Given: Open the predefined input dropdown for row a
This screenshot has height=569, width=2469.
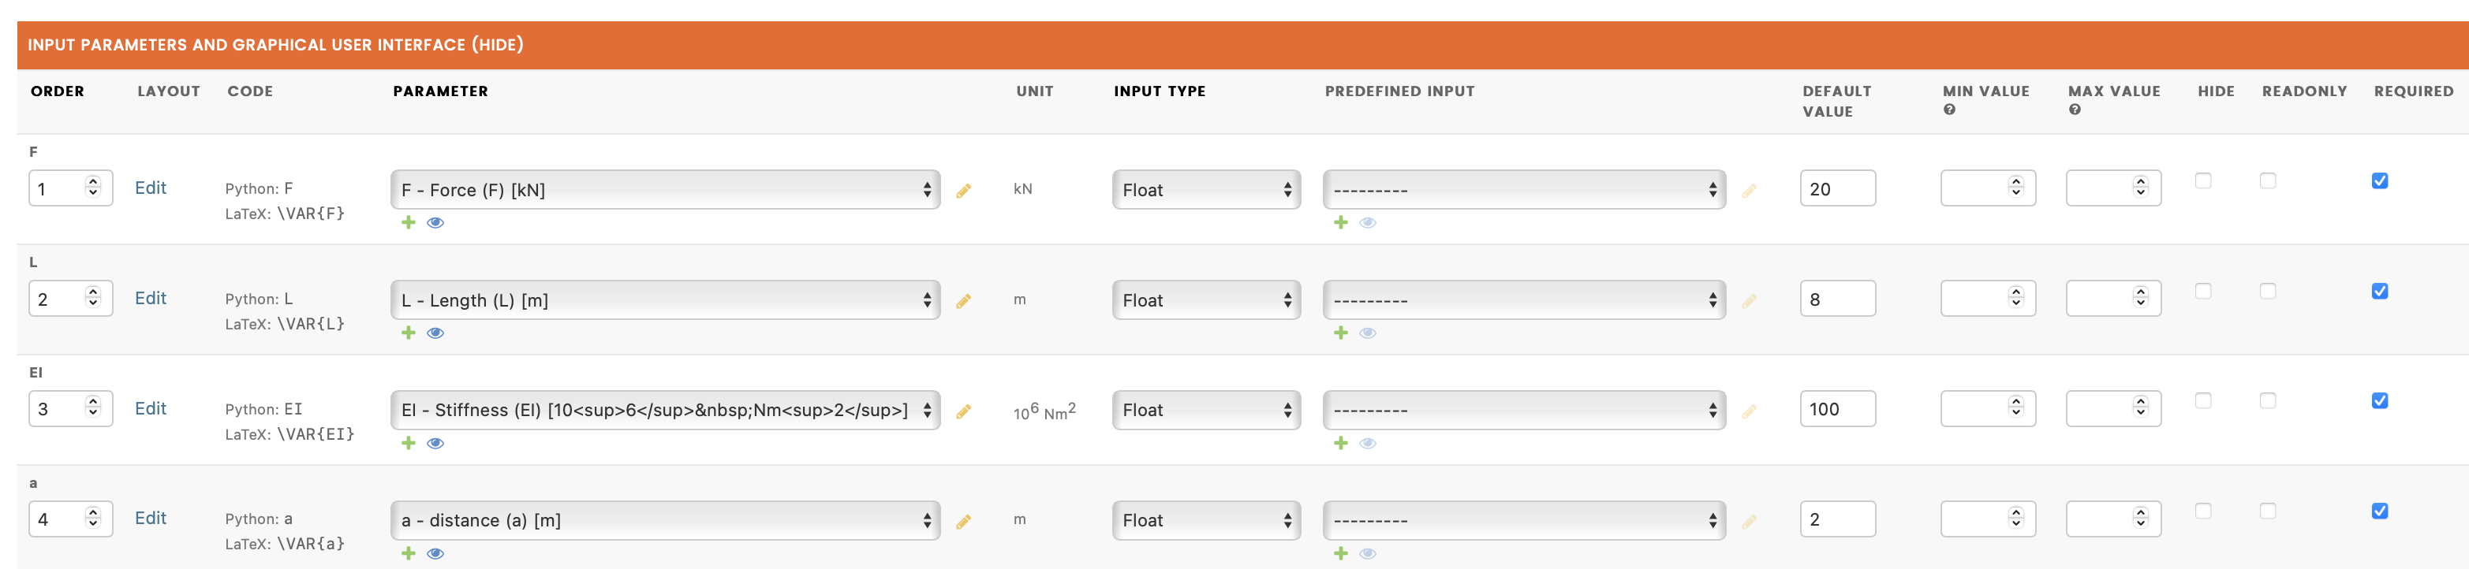Looking at the screenshot, I should [x=1524, y=520].
